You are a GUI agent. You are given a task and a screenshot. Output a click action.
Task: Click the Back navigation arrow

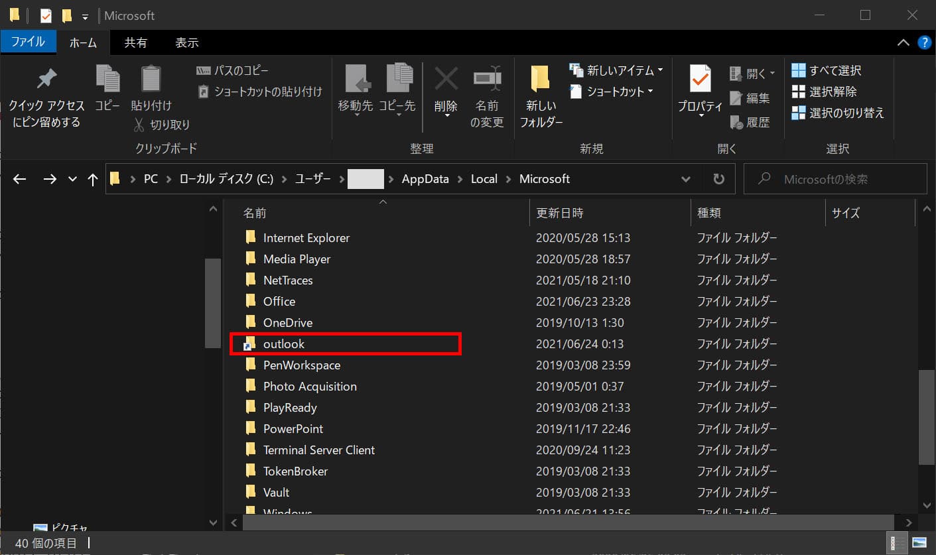(20, 179)
